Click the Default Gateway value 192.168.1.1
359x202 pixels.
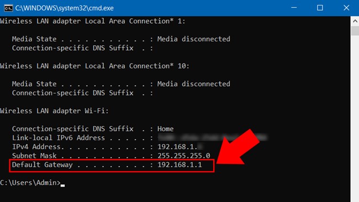179,164
